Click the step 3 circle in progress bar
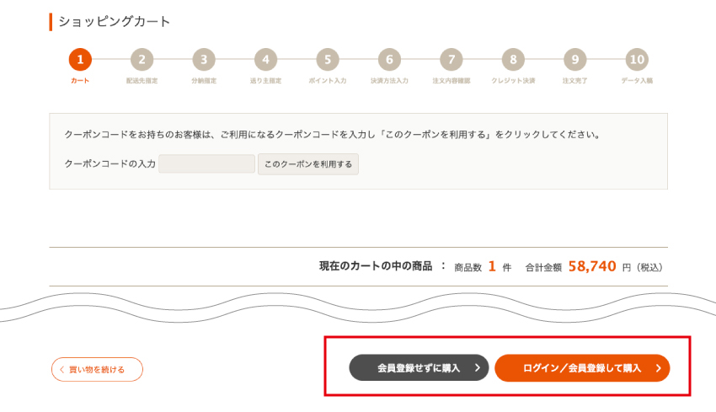716x412 pixels. click(203, 60)
